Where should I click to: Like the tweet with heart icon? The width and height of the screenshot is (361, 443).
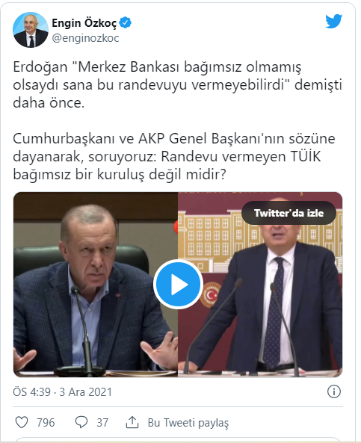[22, 422]
